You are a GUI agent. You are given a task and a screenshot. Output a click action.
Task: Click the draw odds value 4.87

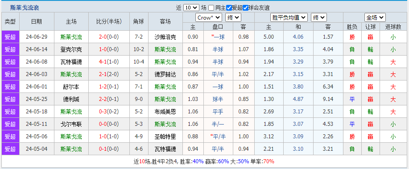[298, 99]
